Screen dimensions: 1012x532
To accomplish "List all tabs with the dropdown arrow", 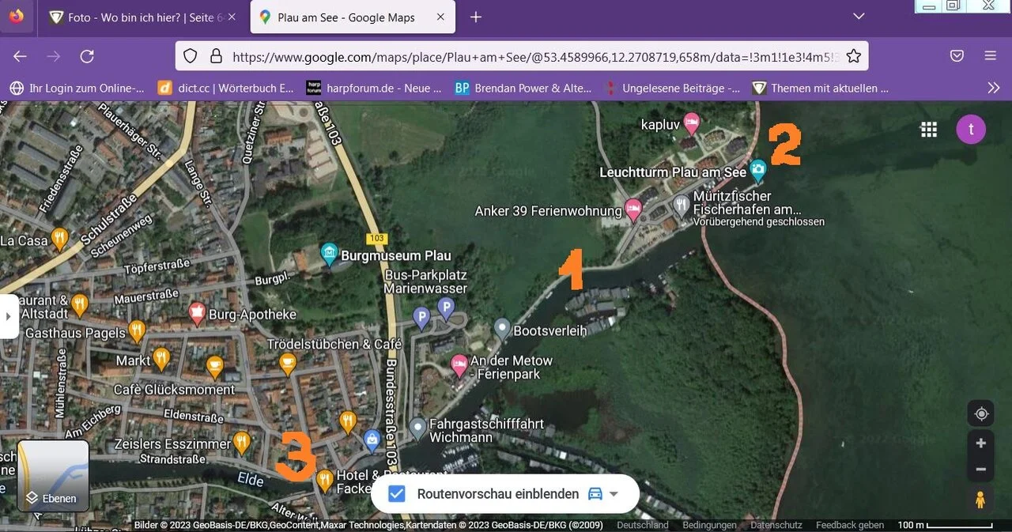I will coord(859,17).
